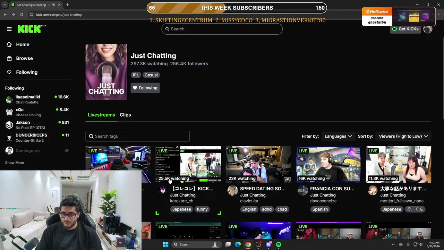Click the Search tags field
This screenshot has height=250, width=444.
point(137,136)
